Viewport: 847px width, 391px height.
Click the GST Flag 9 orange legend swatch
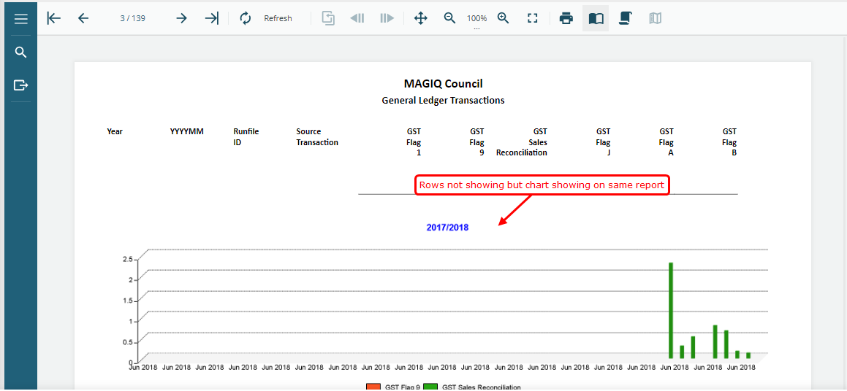[373, 387]
